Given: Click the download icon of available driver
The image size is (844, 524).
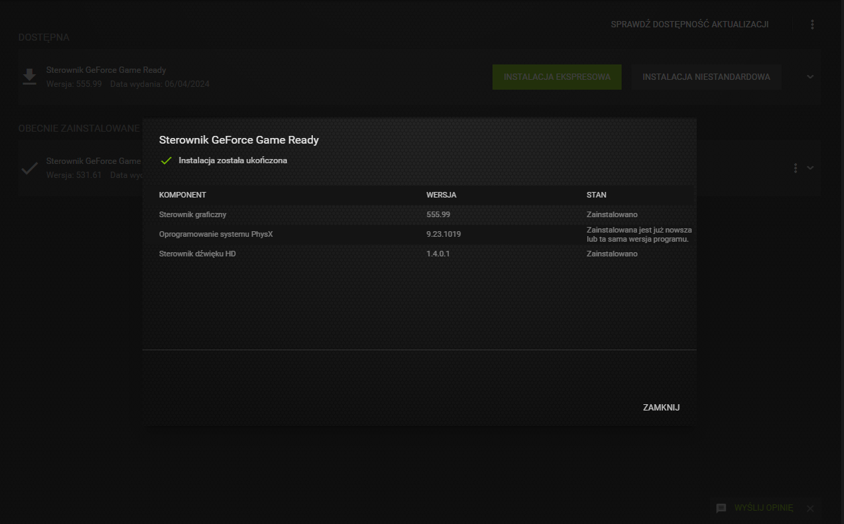Looking at the screenshot, I should pyautogui.click(x=29, y=77).
